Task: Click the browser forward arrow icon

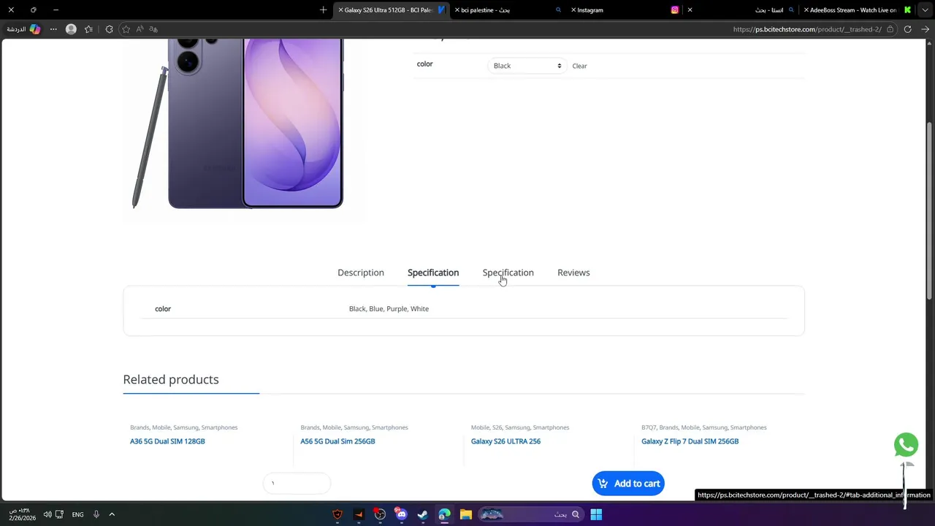Action: tap(925, 29)
